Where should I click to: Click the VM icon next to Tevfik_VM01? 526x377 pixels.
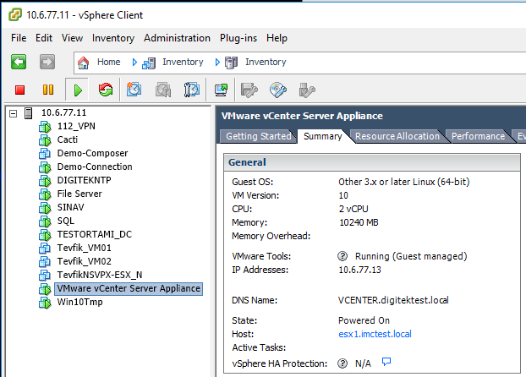coord(45,249)
